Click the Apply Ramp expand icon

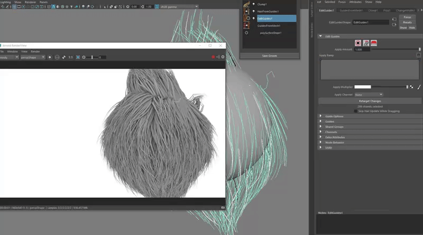(x=418, y=55)
